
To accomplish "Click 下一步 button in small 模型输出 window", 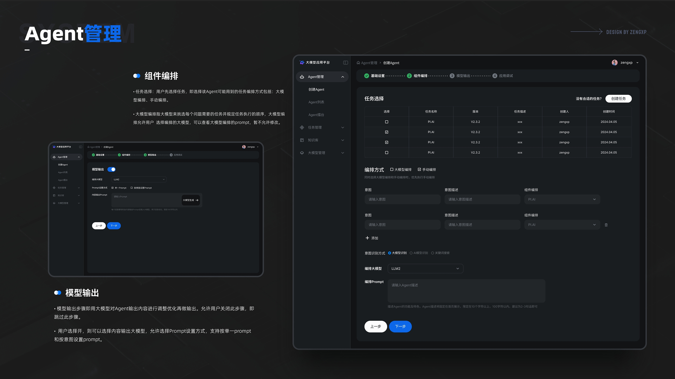I will [x=114, y=226].
